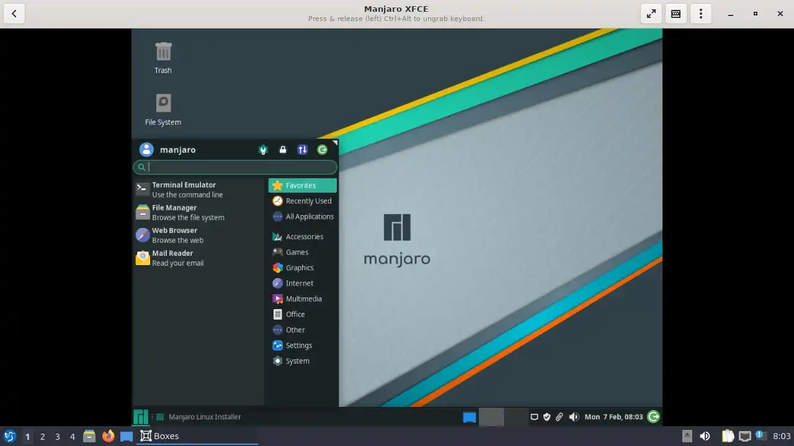Screen dimensions: 794x446
Task: Click the lock screen icon
Action: (x=283, y=149)
